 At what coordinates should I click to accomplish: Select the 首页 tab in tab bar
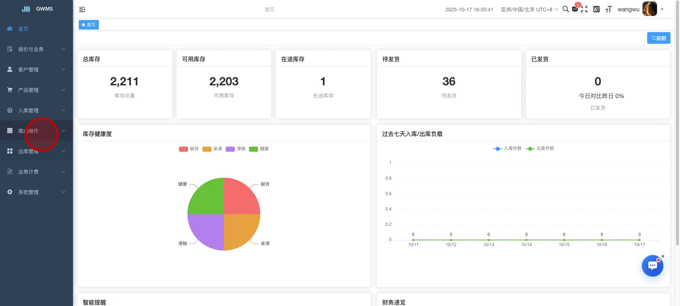coord(89,25)
